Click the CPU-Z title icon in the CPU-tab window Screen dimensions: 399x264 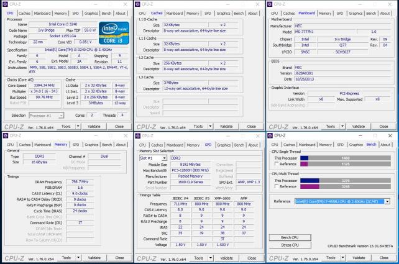point(5,4)
